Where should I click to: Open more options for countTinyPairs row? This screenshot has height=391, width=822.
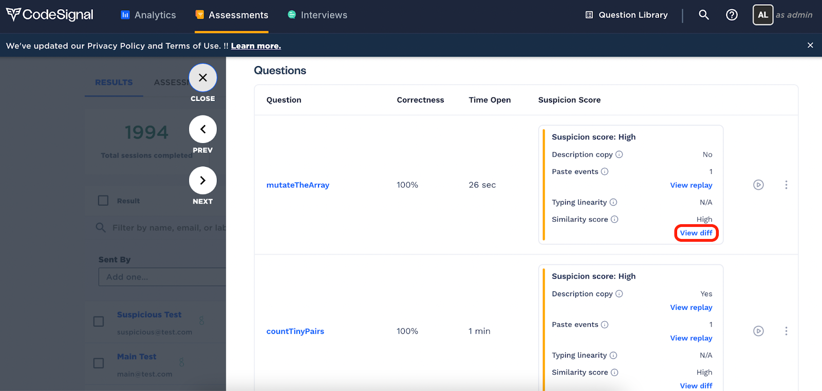click(x=786, y=331)
